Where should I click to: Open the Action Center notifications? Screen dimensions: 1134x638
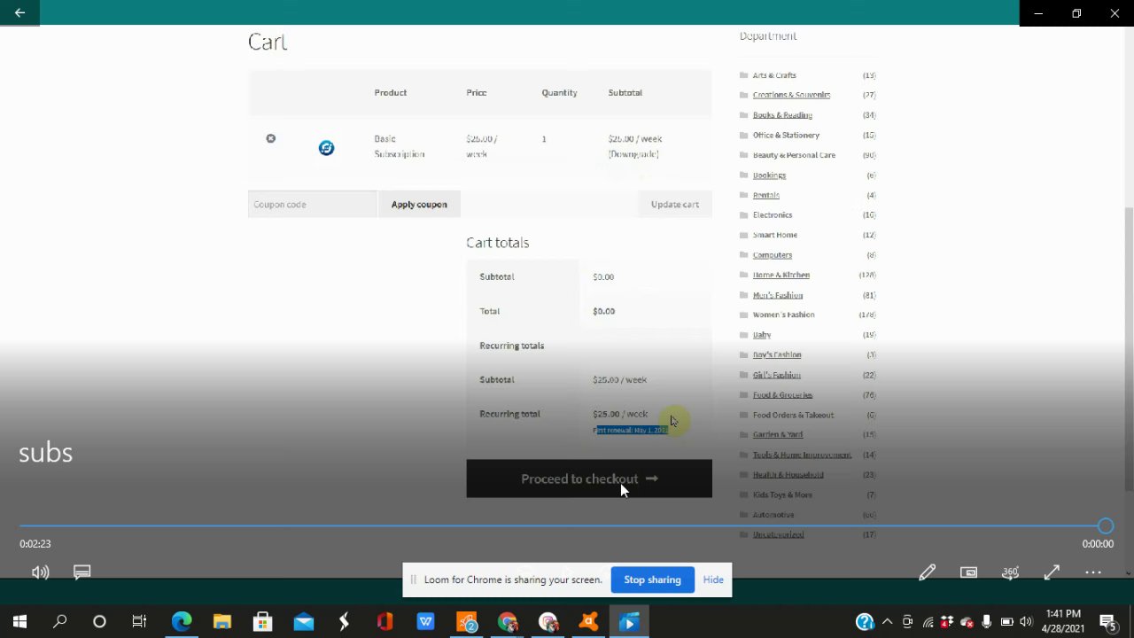[1107, 622]
